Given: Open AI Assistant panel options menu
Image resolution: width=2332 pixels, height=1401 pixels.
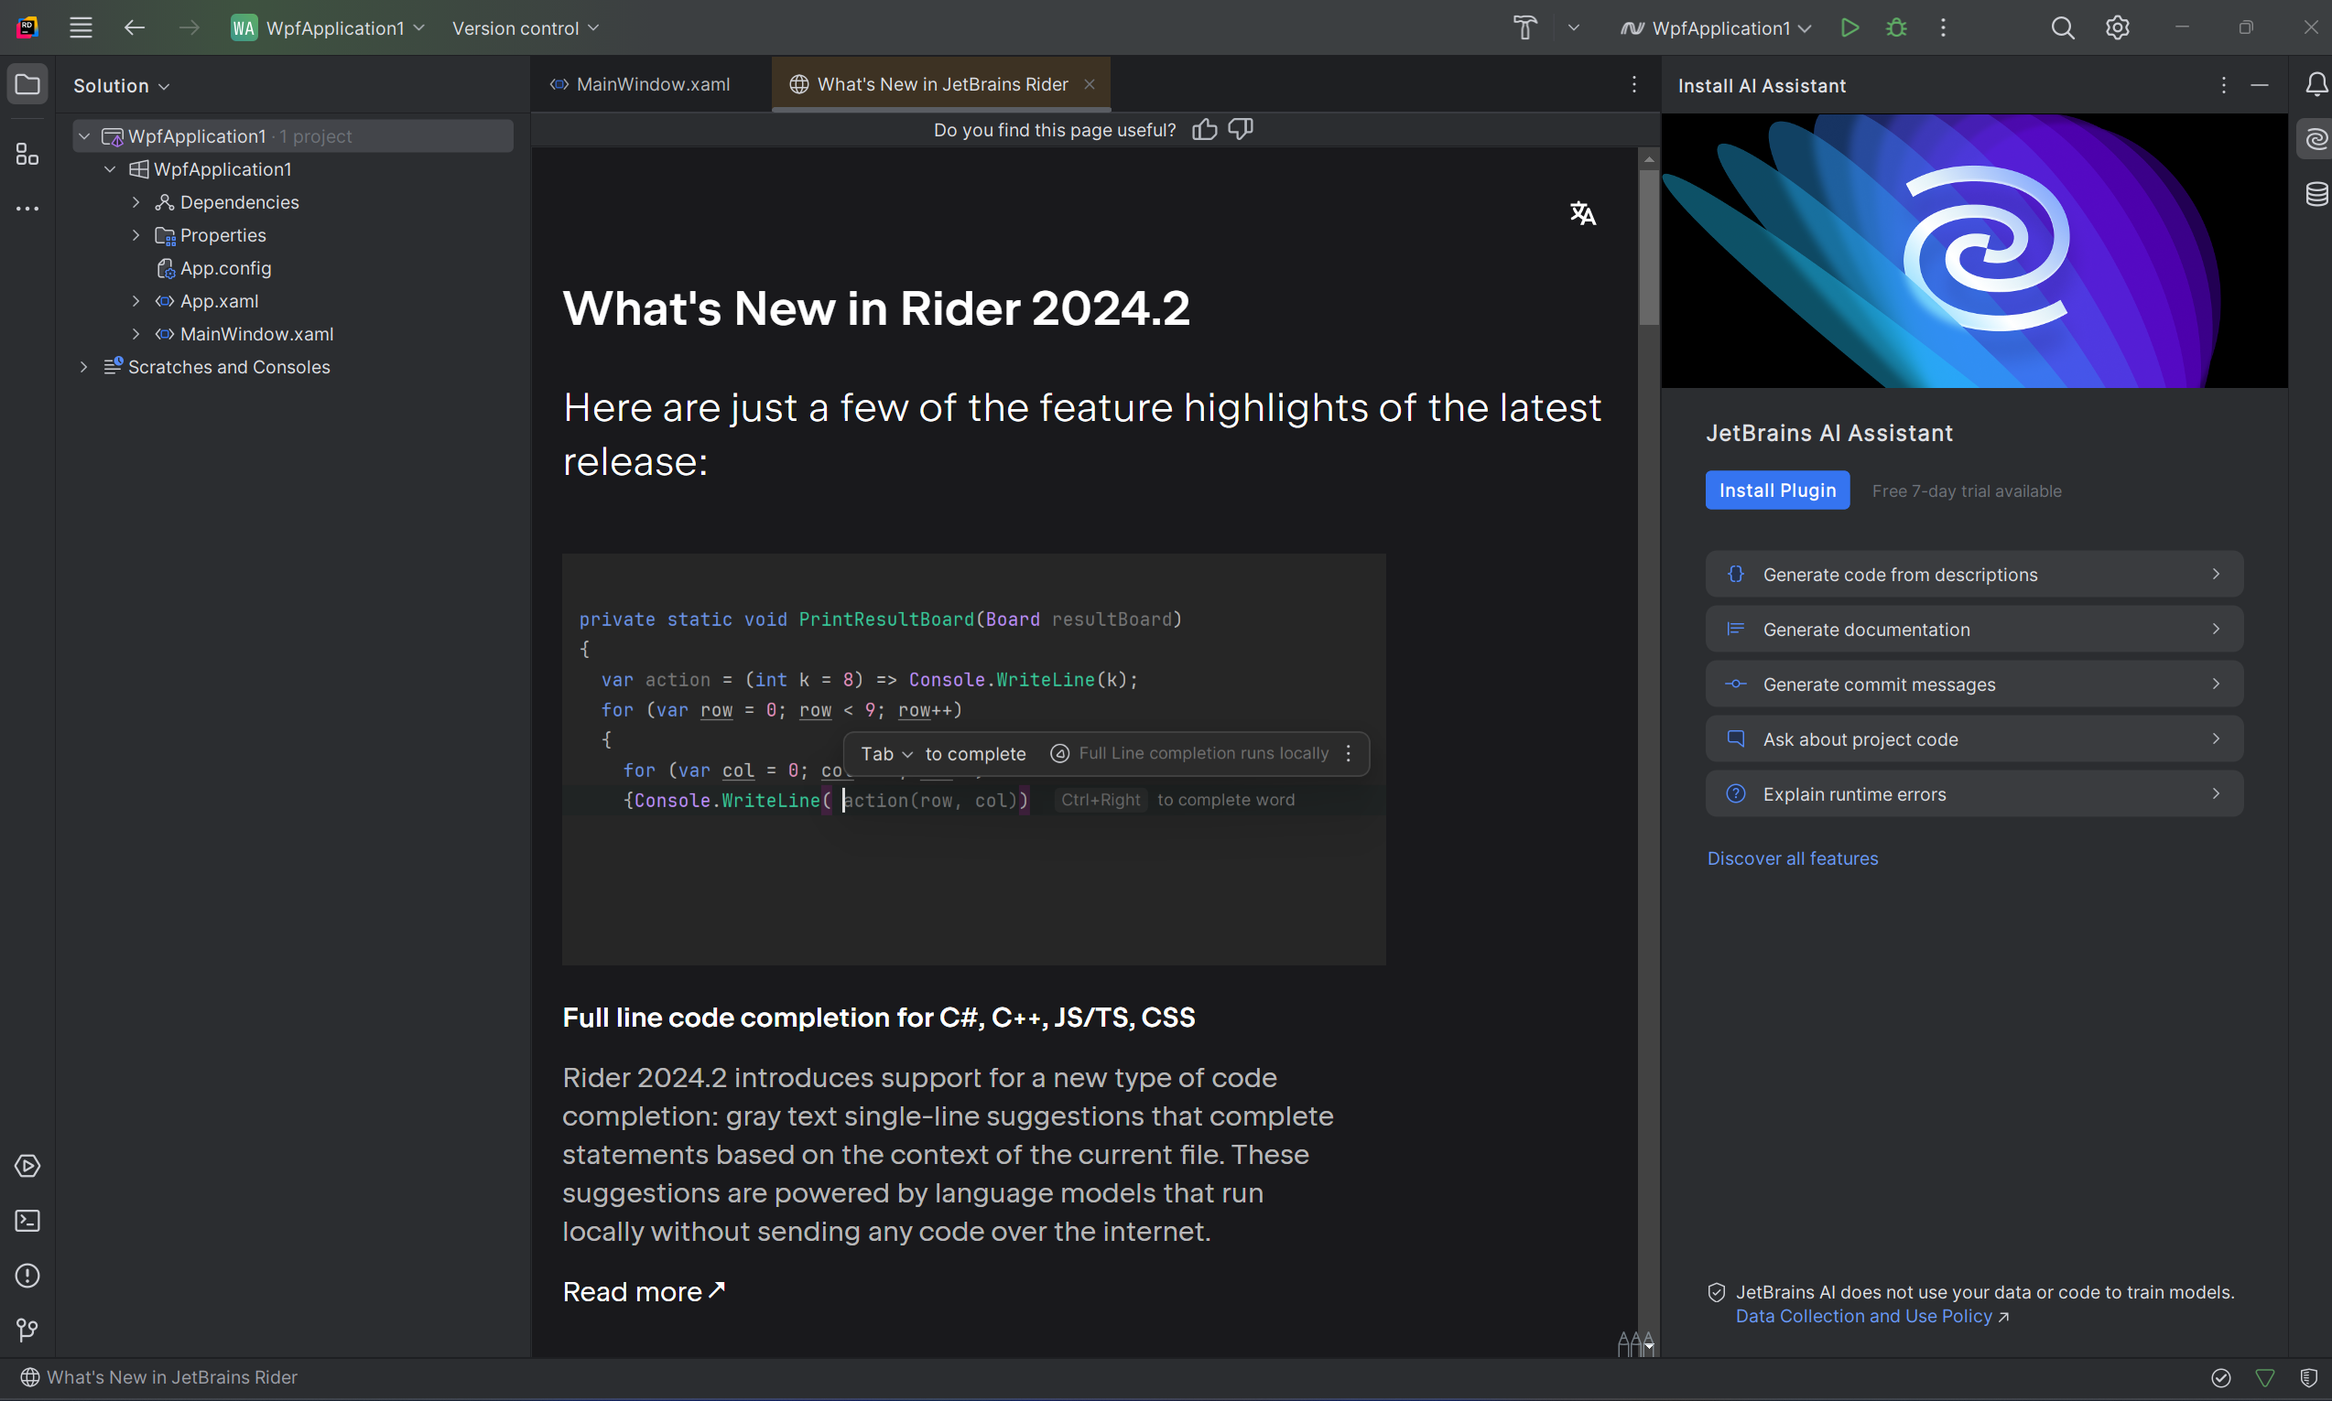Looking at the screenshot, I should coord(2224,85).
